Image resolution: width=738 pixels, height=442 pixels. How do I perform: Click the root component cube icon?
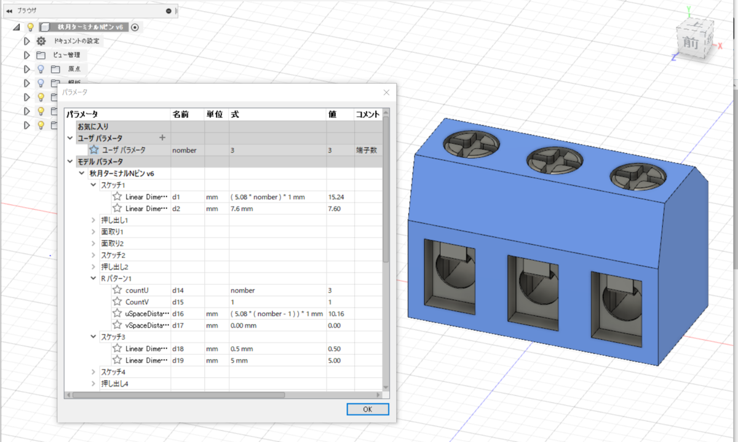pyautogui.click(x=44, y=27)
